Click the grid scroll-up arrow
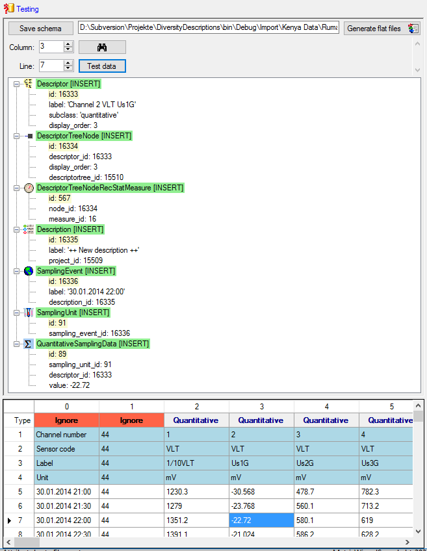 point(418,405)
